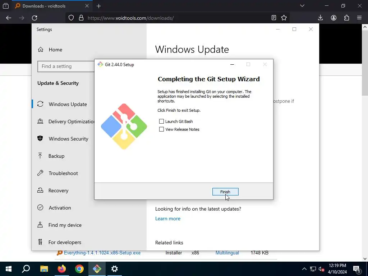Screen dimensions: 368x276
Task: Click the site padlock icon
Action: click(81, 18)
